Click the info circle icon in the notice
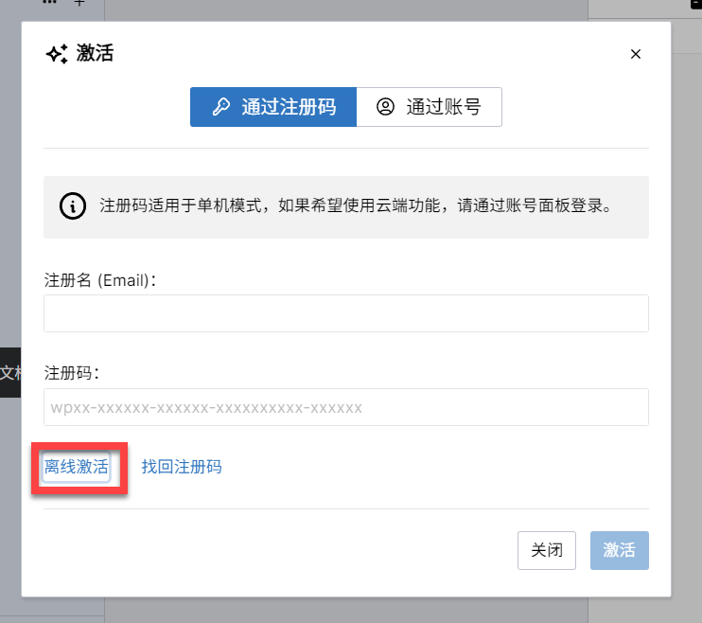Viewport: 702px width, 623px height. 72,206
